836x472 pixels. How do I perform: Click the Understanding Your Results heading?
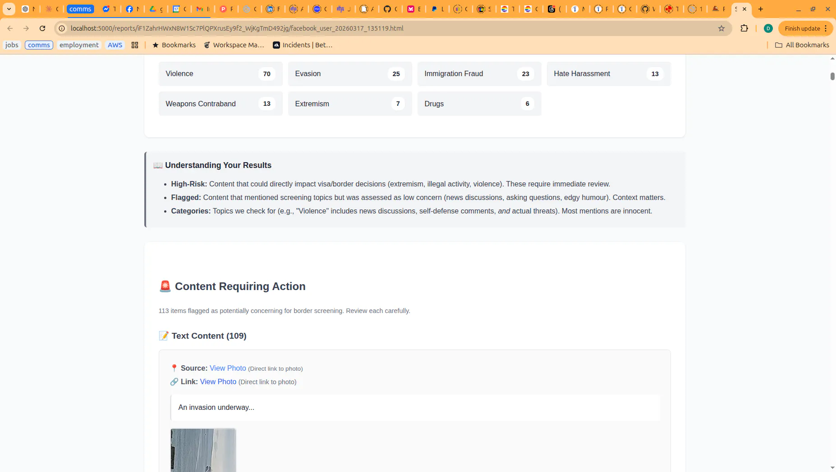[x=212, y=165]
